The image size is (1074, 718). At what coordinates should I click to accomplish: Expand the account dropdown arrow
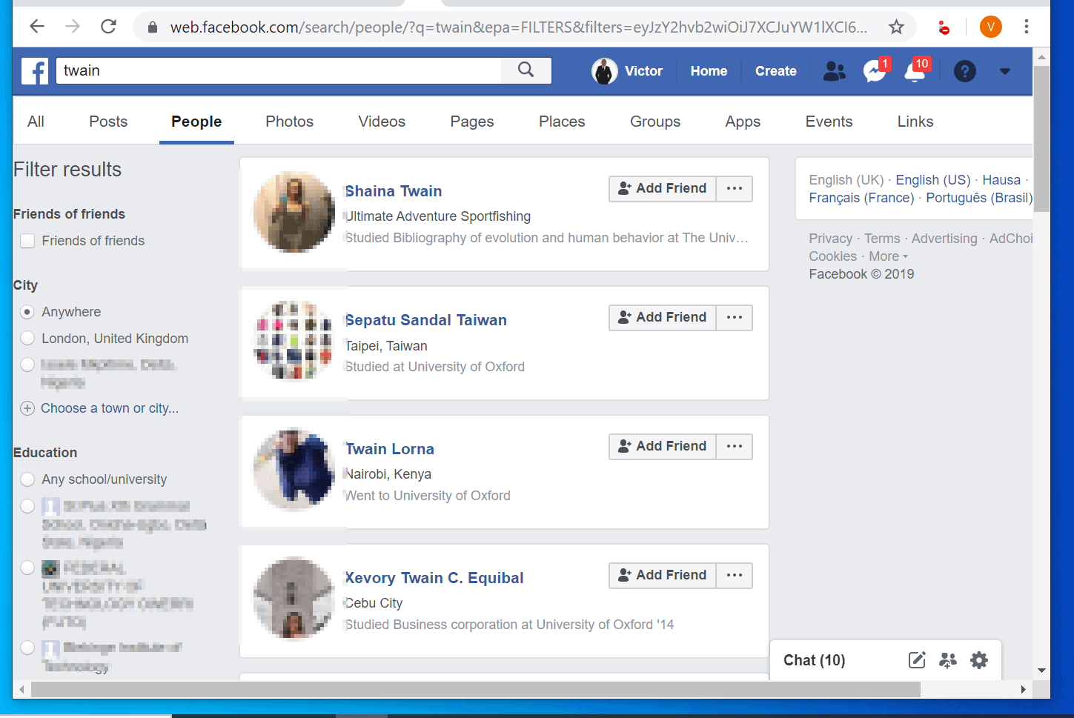[x=1005, y=71]
